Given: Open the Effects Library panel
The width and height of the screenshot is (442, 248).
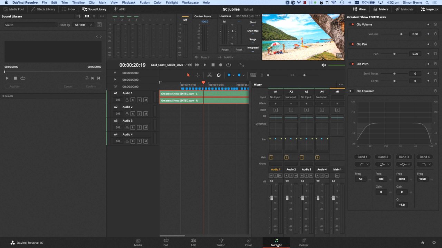Looking at the screenshot, I should [x=43, y=9].
